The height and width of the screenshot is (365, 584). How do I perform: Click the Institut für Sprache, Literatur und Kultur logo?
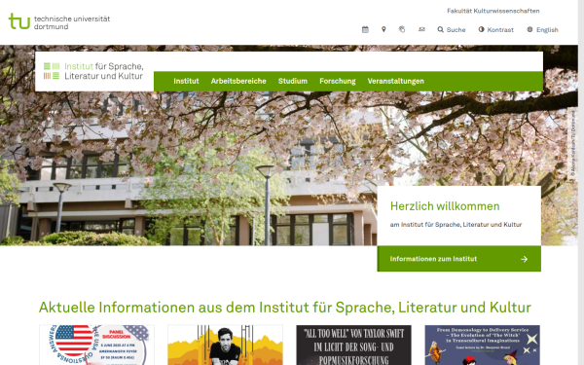(x=93, y=71)
